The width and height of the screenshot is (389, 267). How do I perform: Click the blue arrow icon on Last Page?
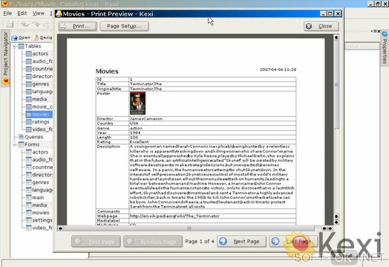(x=275, y=241)
